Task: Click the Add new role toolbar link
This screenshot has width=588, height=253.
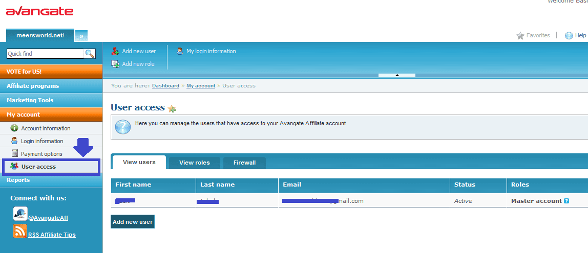Action: pos(138,64)
